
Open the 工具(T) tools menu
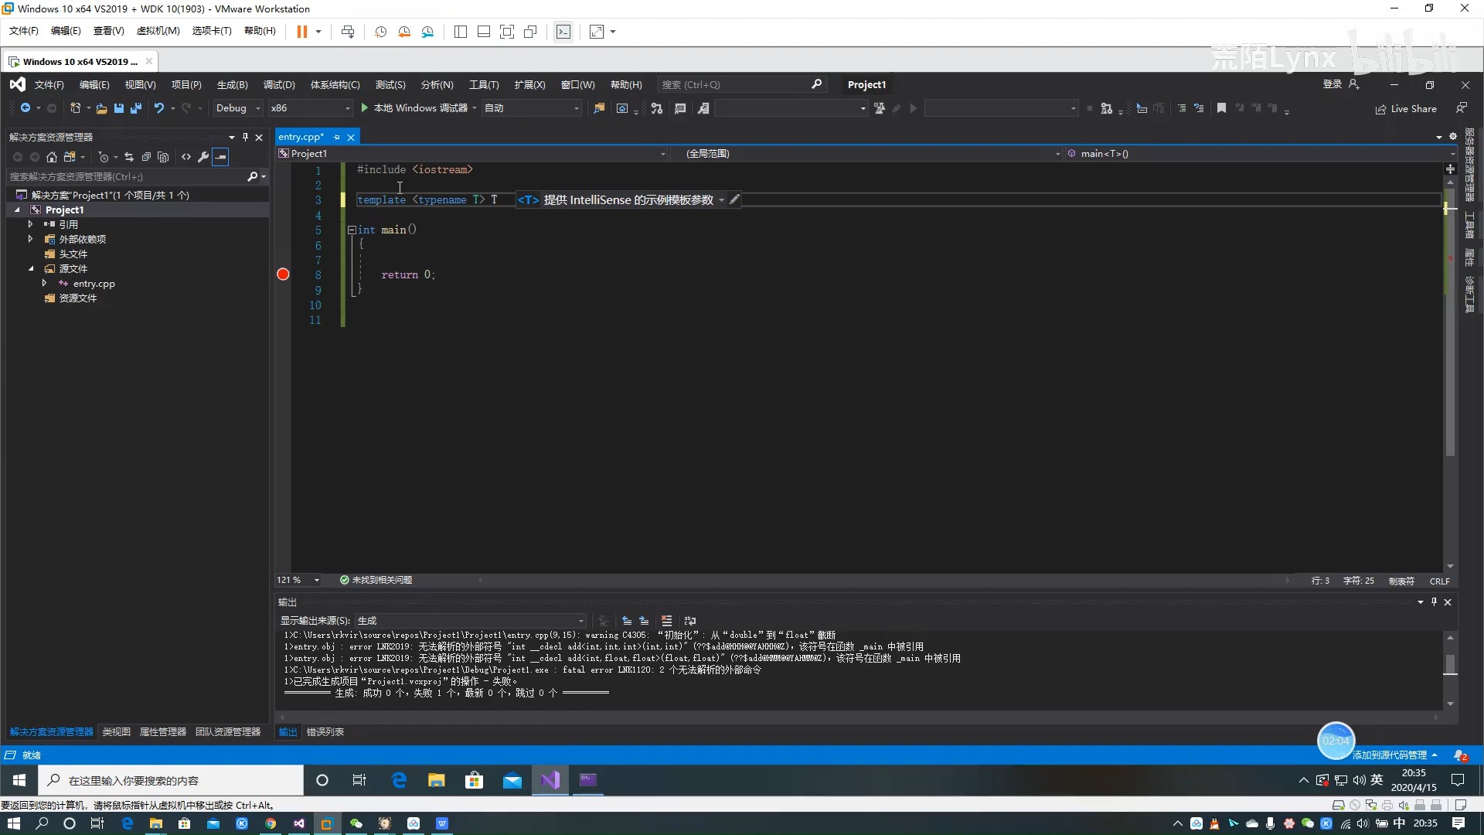(x=484, y=85)
